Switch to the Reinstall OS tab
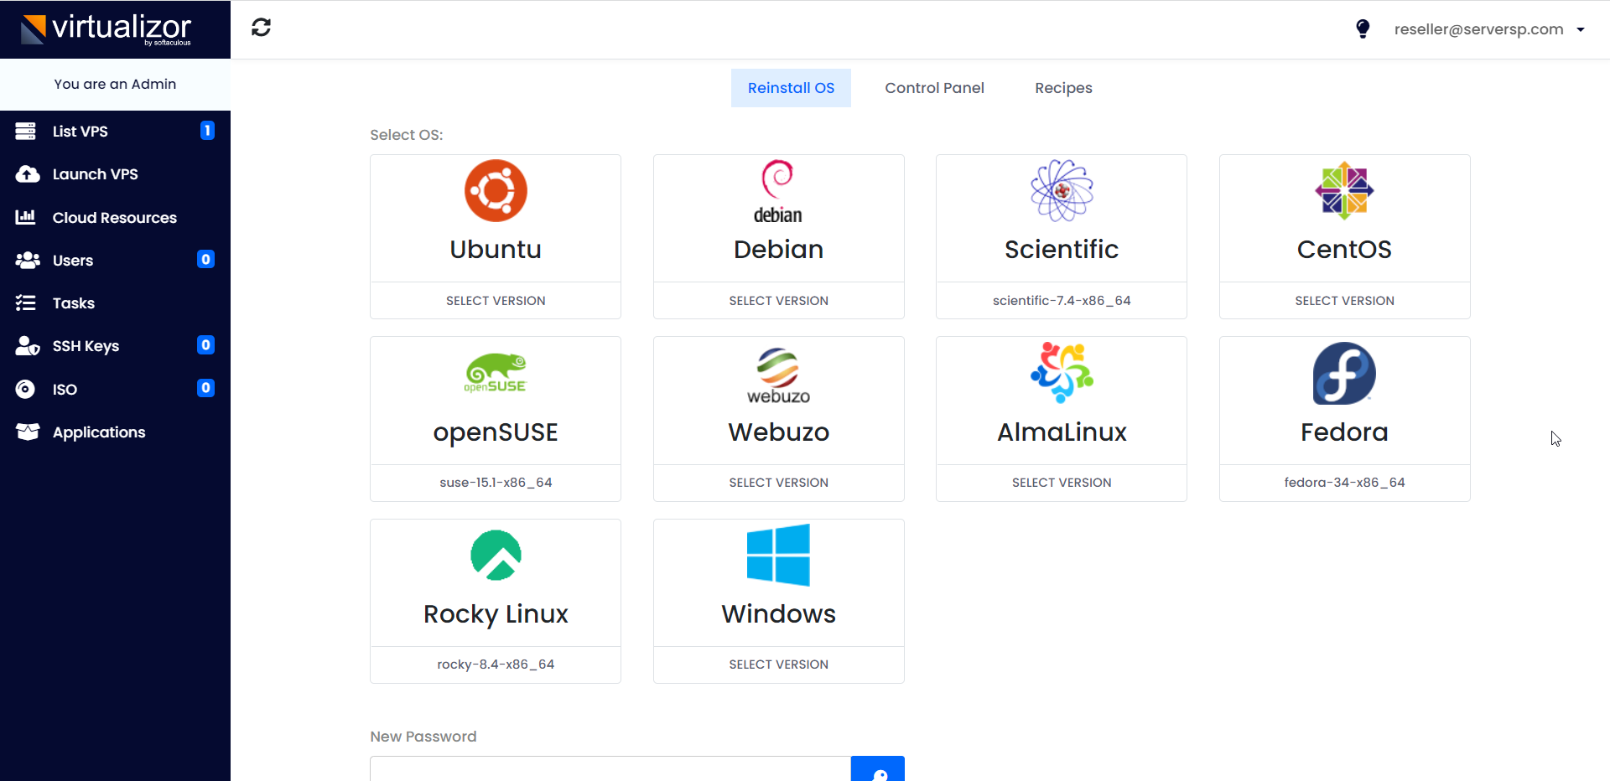Viewport: 1610px width, 781px height. (791, 88)
